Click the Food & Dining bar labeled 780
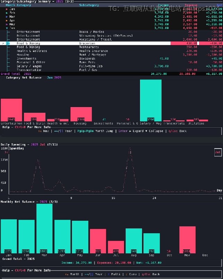 click(35, 117)
